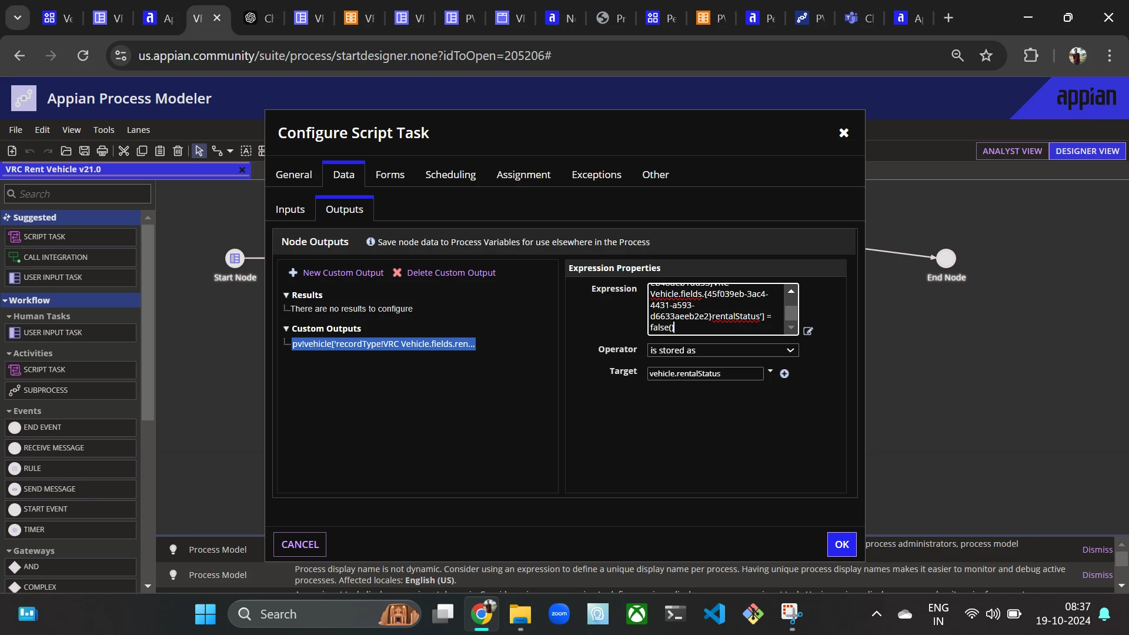Screen dimensions: 1129x635
Task: Click the Timer event palette item
Action: tap(71, 530)
